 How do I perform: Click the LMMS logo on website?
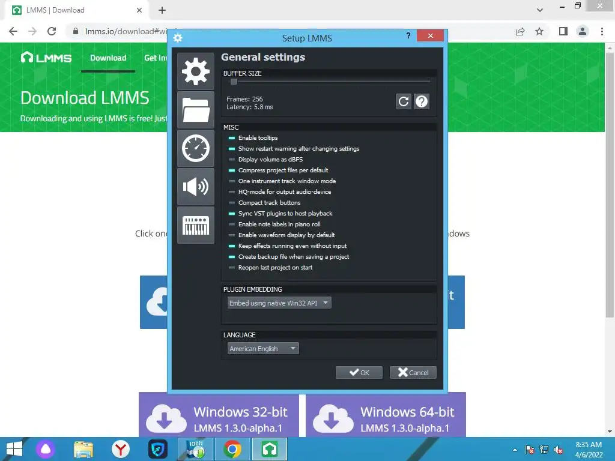click(46, 58)
